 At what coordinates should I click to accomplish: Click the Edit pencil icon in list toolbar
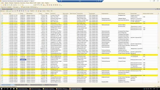tap(11, 11)
